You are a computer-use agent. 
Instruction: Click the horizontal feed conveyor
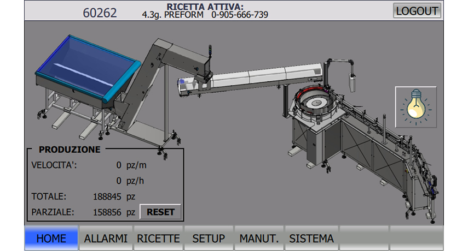251,79
